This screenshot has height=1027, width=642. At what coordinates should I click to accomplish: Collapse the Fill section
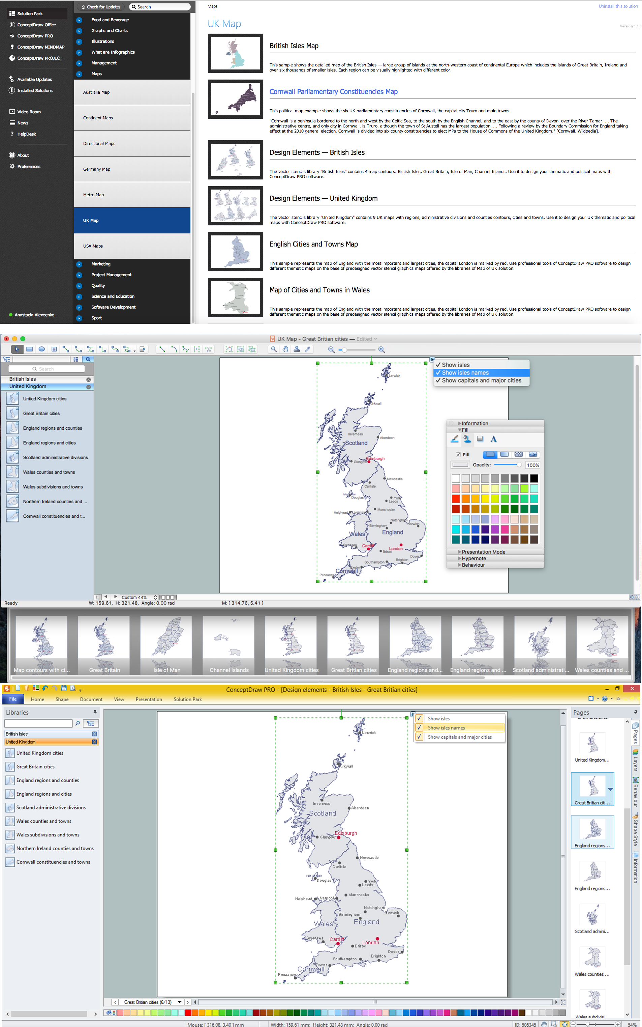coord(460,430)
